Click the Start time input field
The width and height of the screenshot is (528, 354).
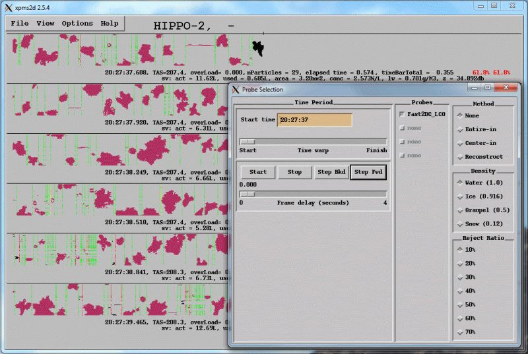tap(314, 120)
